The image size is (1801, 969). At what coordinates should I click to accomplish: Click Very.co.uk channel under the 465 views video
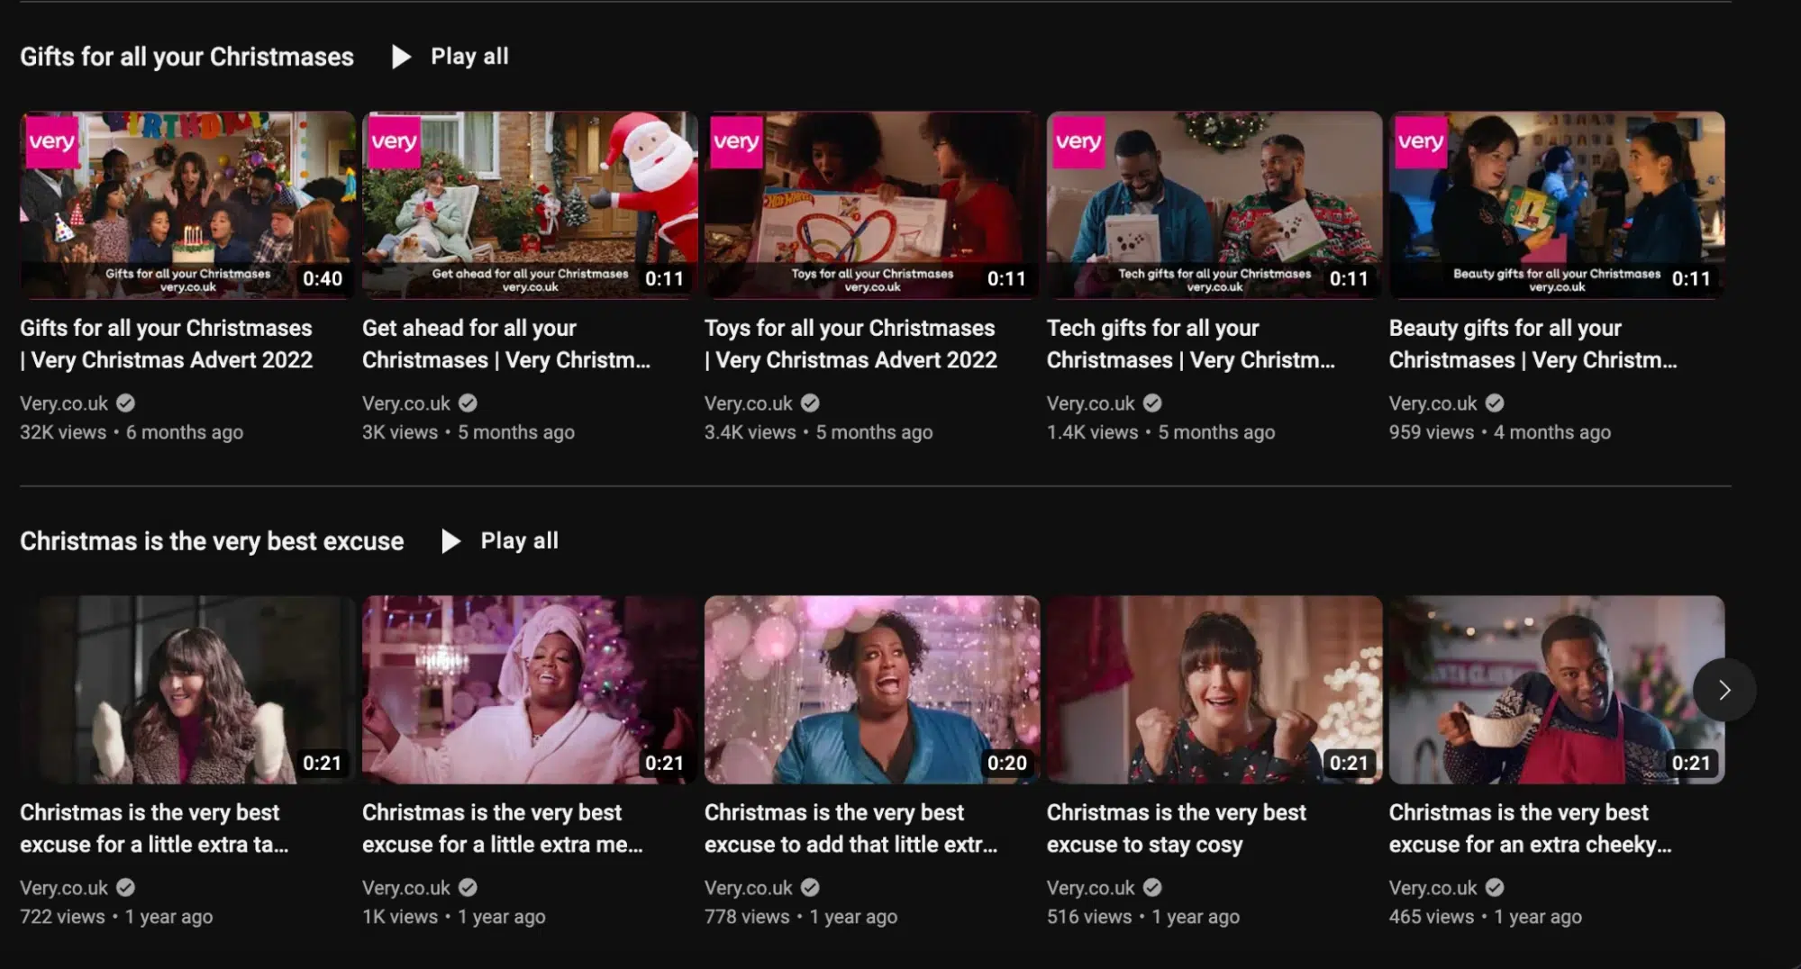1433,888
